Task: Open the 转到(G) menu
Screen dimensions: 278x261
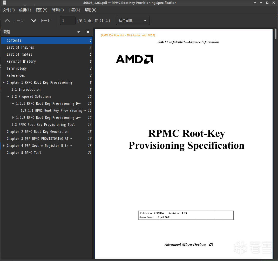Action: 58,10
